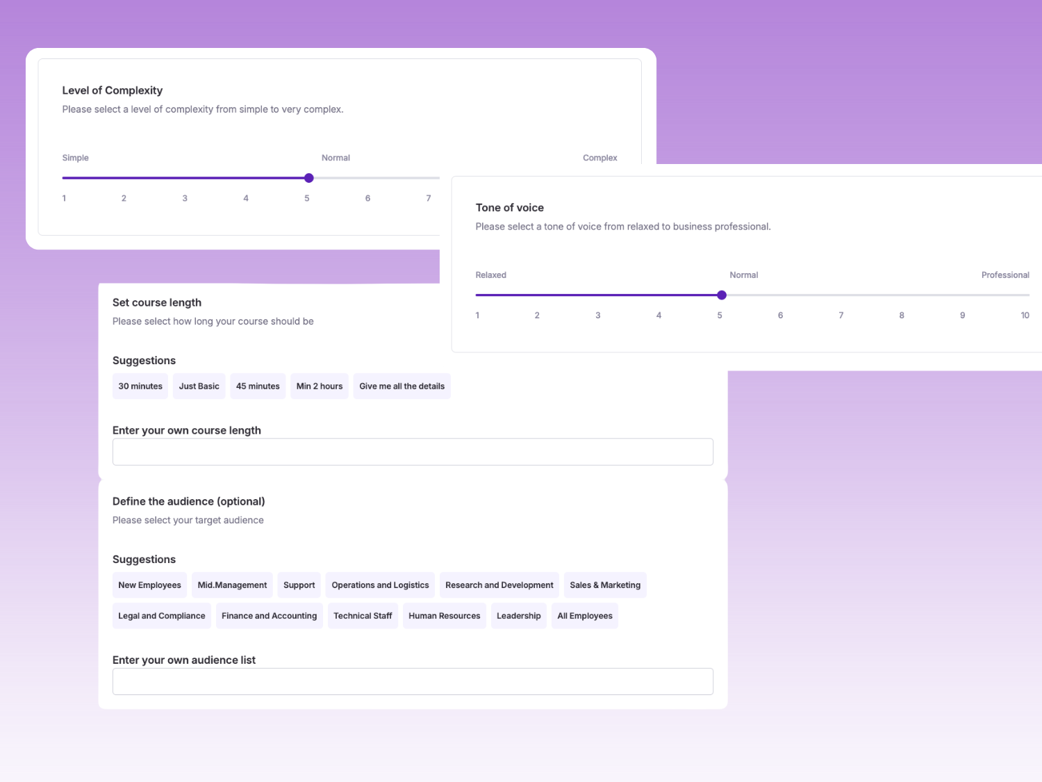Choose 'Give me all the details' option
Screen dimensions: 1042x782
402,386
